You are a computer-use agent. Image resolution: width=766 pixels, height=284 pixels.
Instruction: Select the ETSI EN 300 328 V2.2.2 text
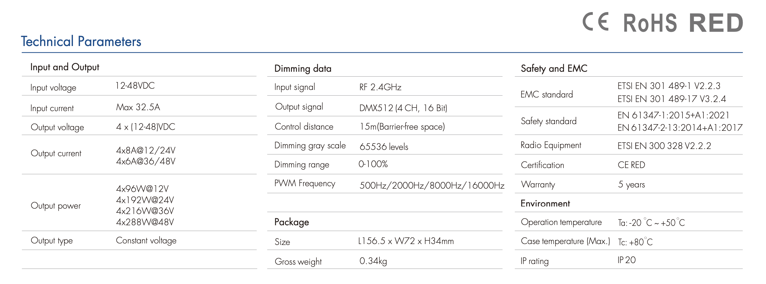point(664,146)
